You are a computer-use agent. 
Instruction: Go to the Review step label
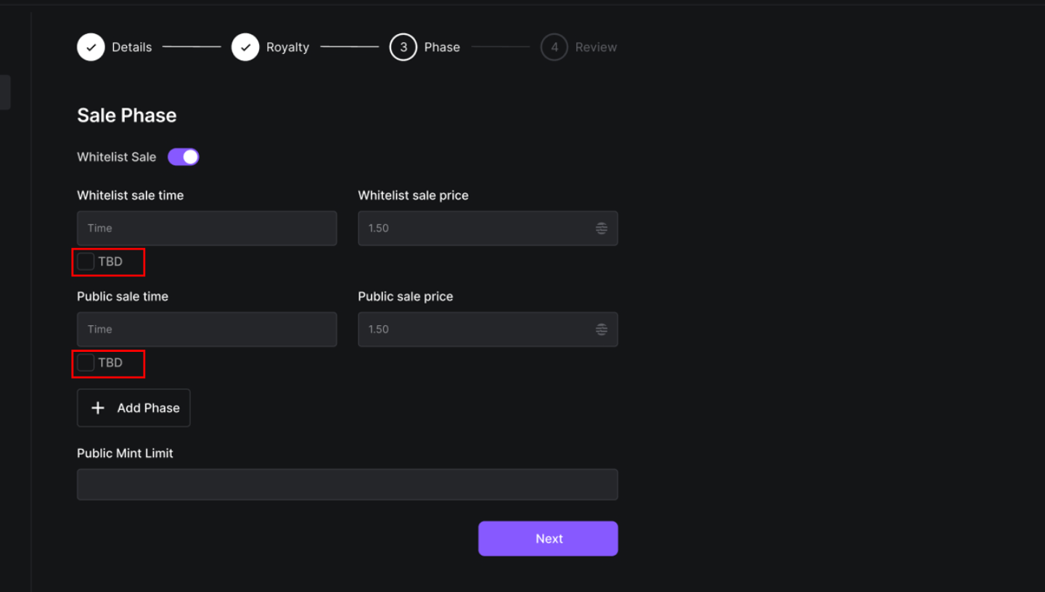[x=596, y=47]
